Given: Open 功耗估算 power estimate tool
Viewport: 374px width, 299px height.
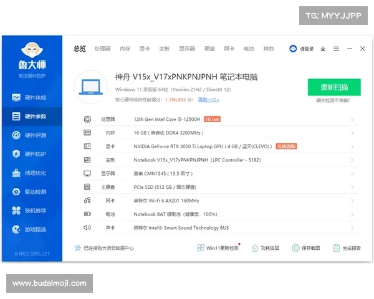Looking at the screenshot, I should pos(266,248).
